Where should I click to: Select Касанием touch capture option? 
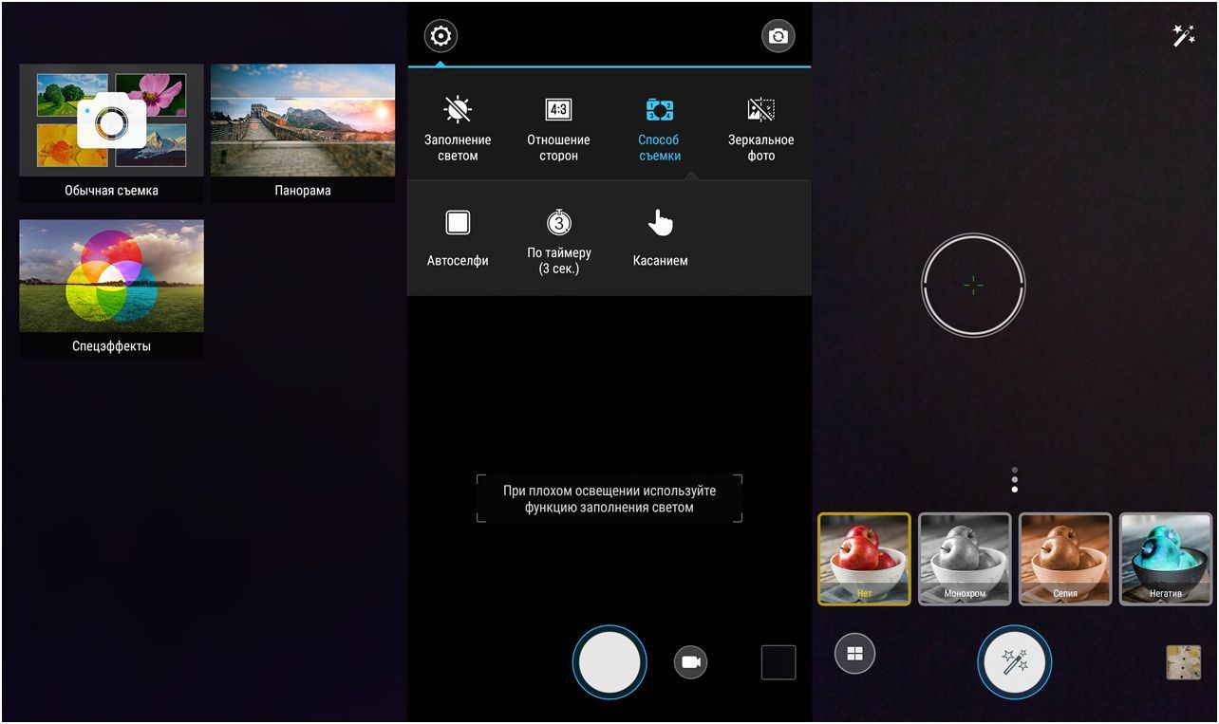click(660, 238)
